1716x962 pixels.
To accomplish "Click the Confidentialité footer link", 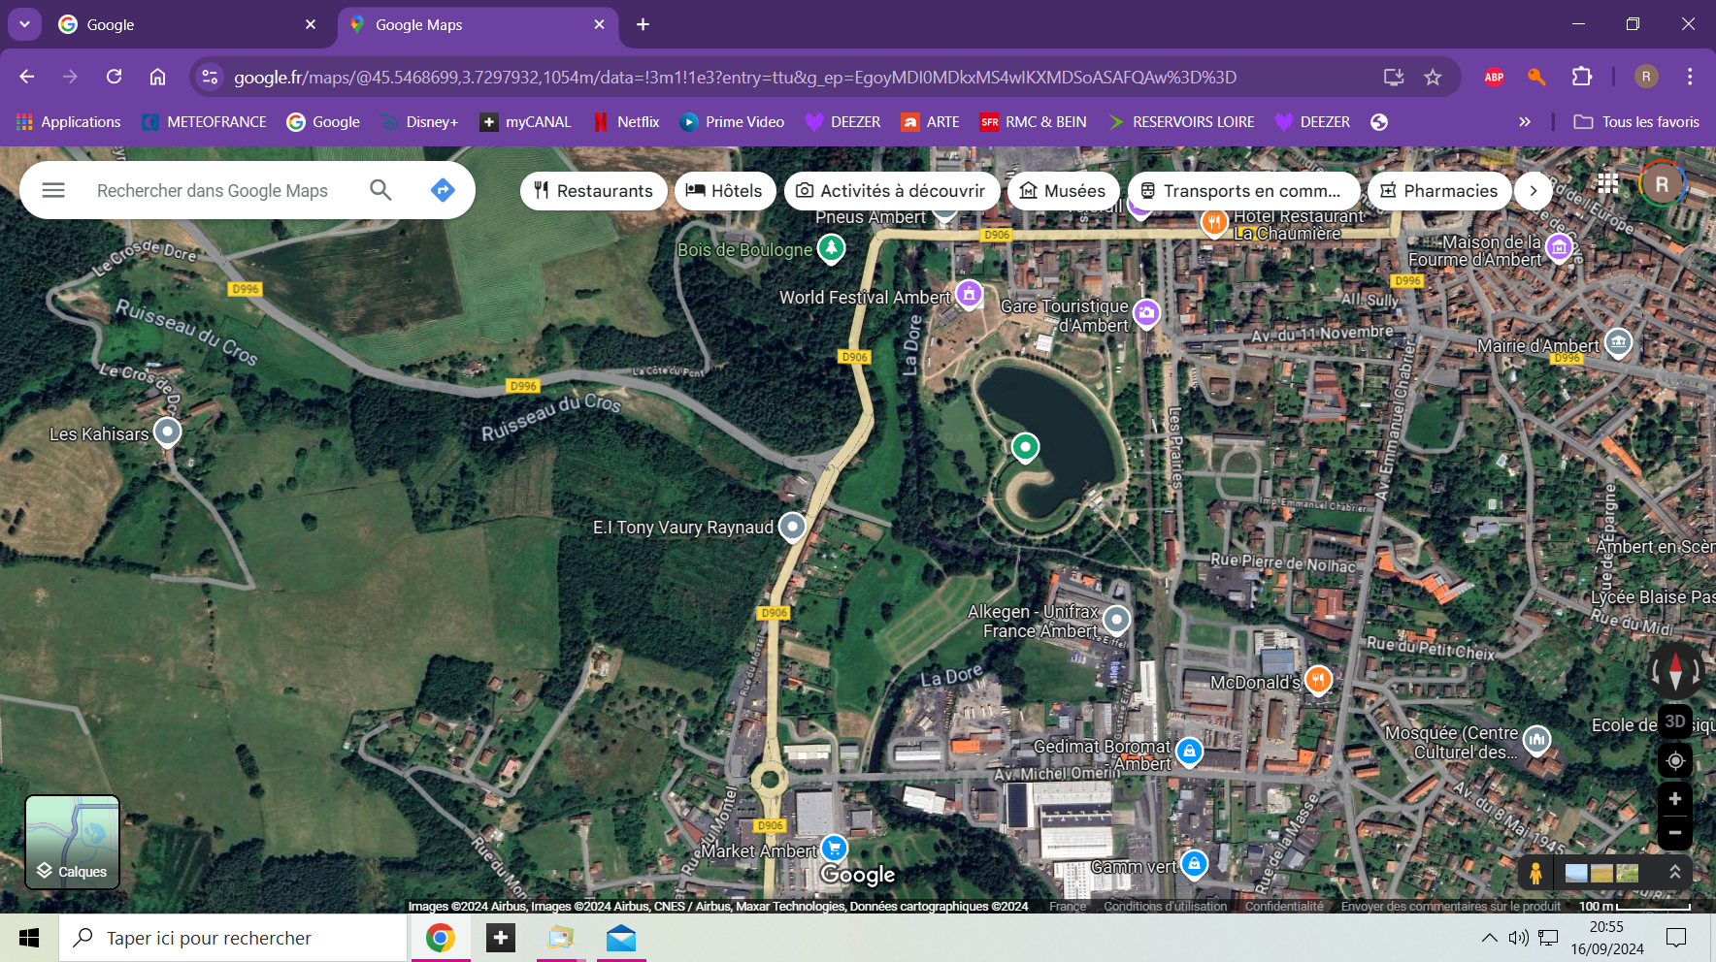I will (1284, 907).
